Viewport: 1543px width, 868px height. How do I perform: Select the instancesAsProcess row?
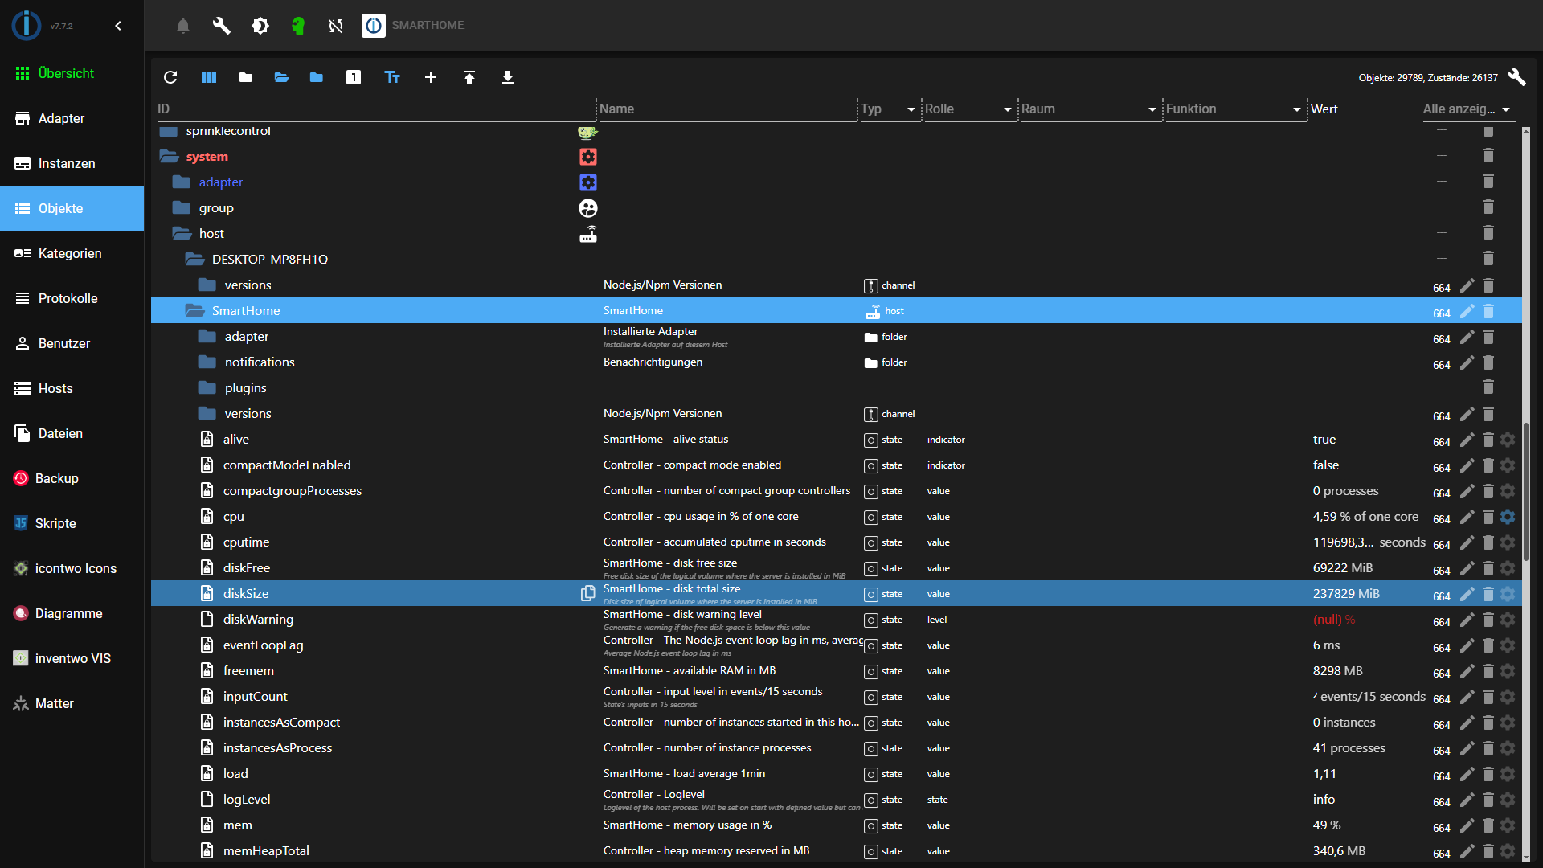pos(836,748)
